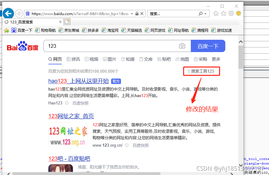Switch to the 文库 tab
269x175 pixels.
(146, 59)
